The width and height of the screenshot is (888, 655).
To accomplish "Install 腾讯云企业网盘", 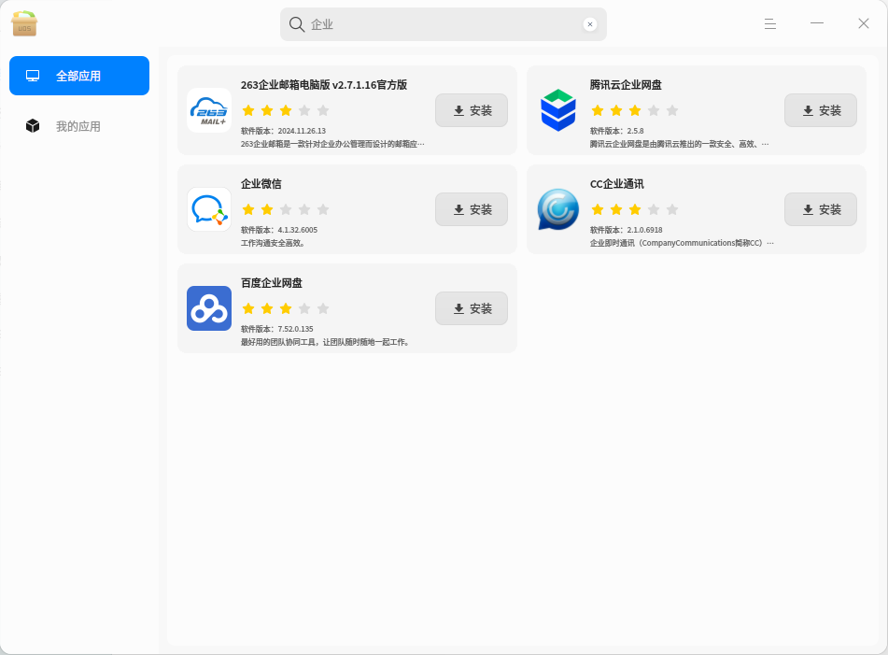I will click(821, 110).
